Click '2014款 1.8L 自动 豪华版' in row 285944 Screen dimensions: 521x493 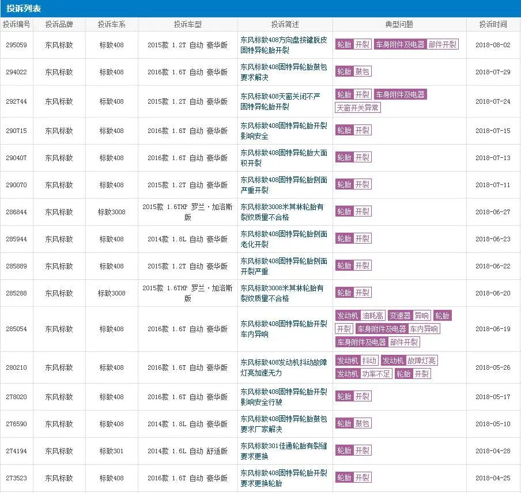188,239
